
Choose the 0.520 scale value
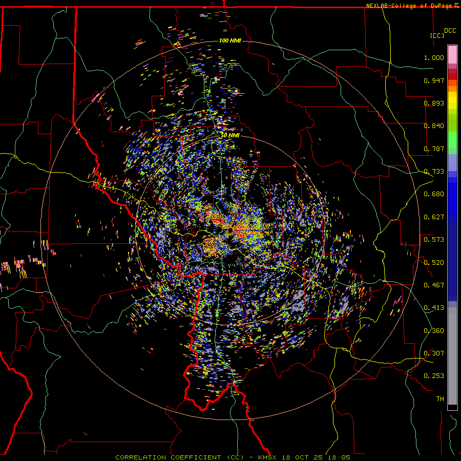click(x=434, y=263)
